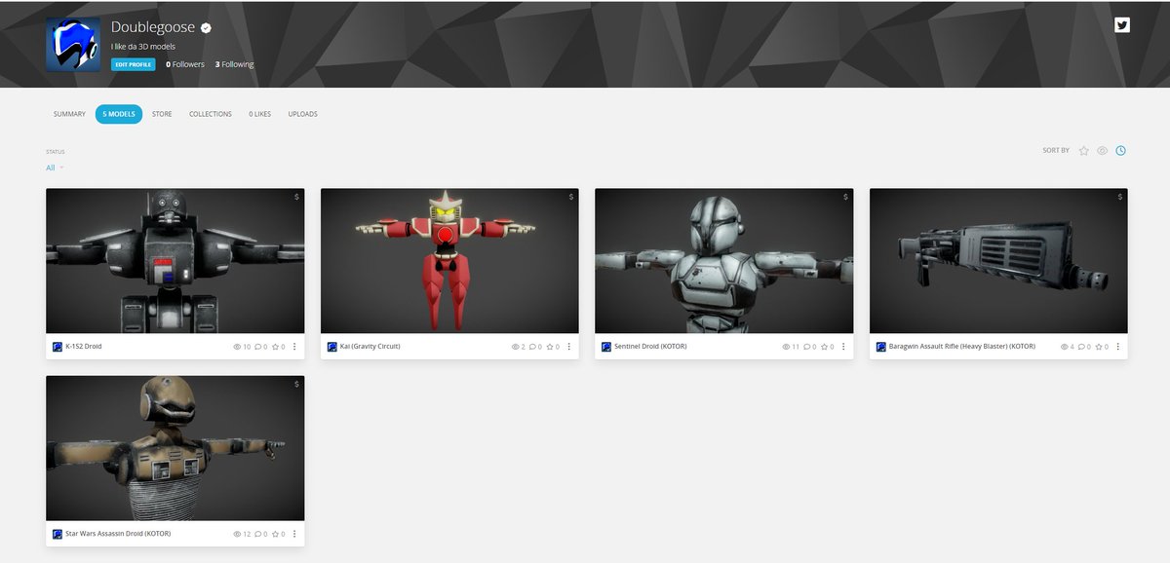Open the COLLECTIONS tab
1170x563 pixels.
(x=211, y=114)
